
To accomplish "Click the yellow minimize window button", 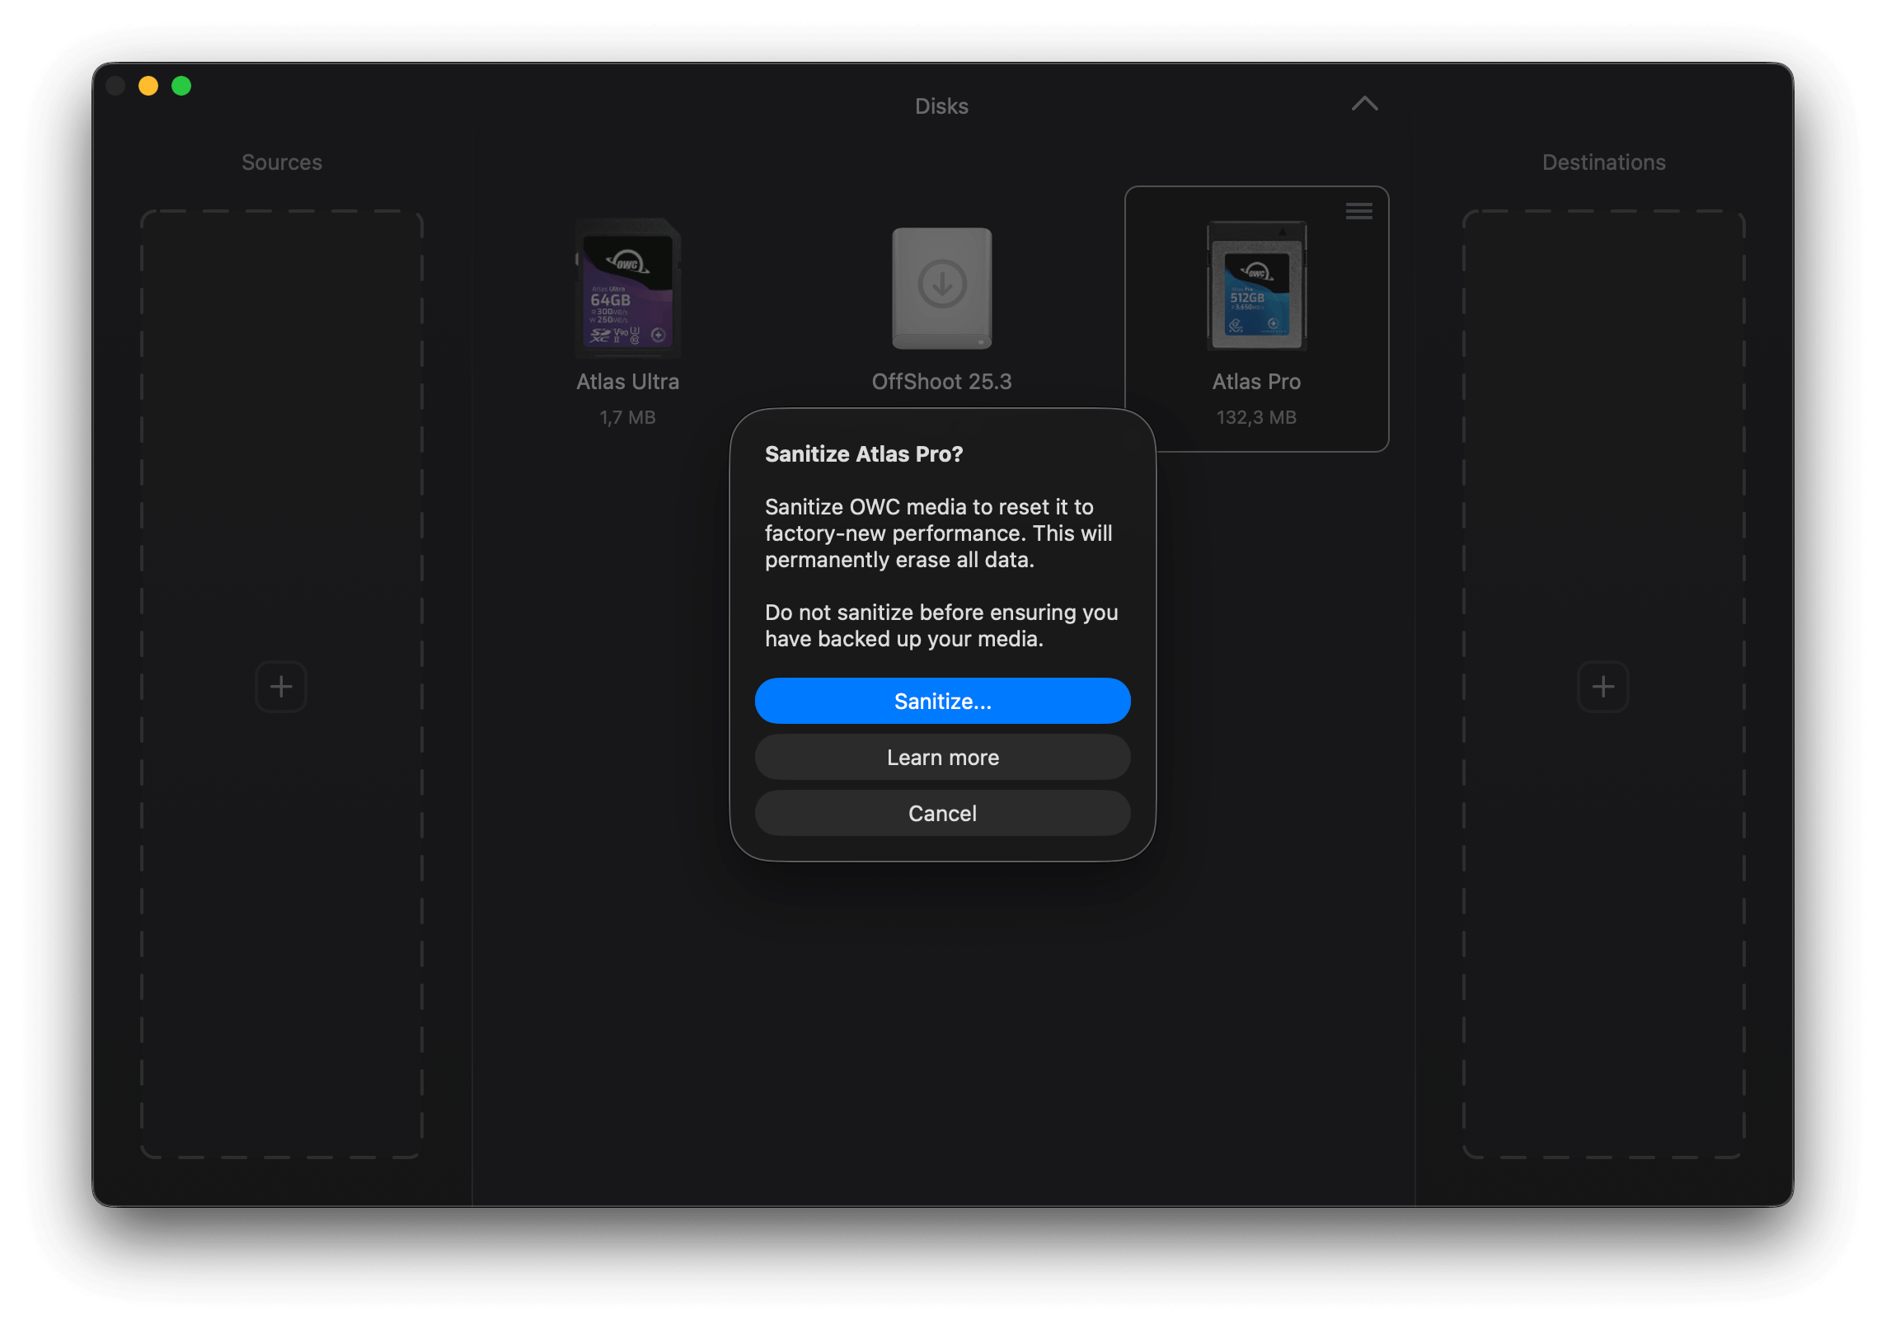I will pos(148,86).
